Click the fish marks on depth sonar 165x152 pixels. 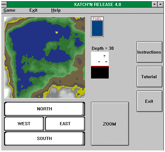click(103, 59)
